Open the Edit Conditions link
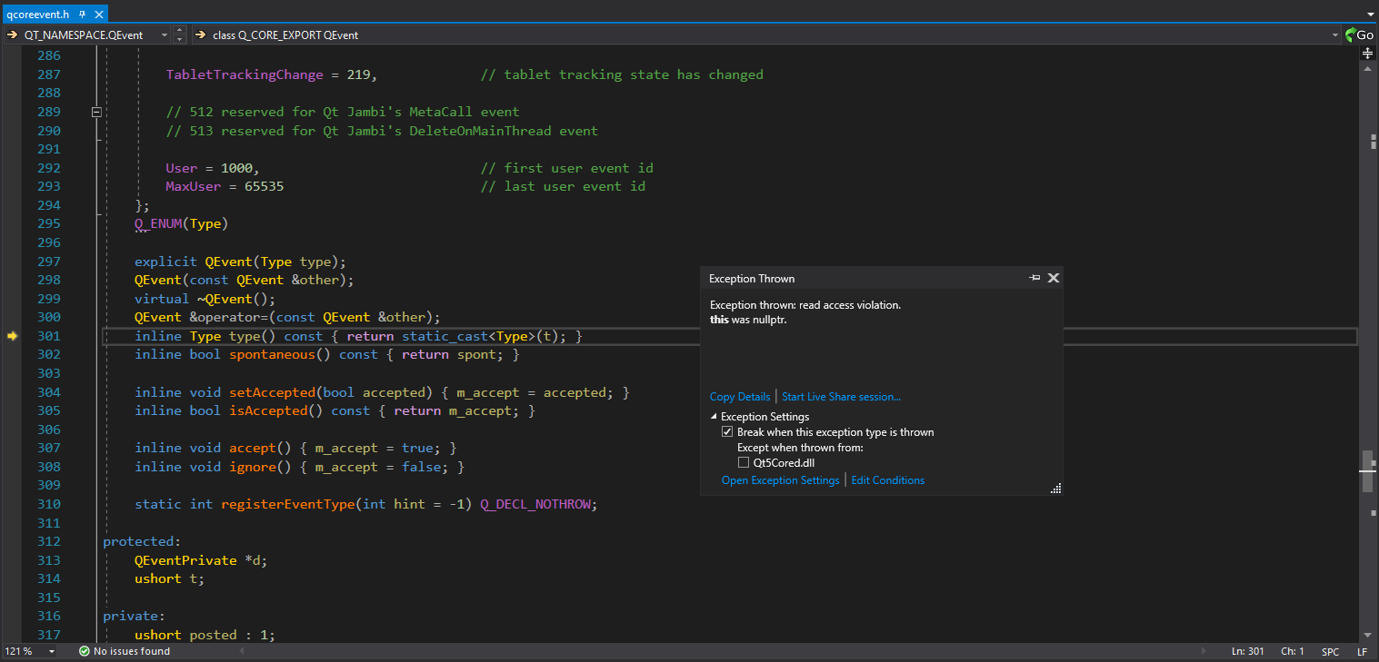This screenshot has width=1379, height=662. pyautogui.click(x=887, y=480)
